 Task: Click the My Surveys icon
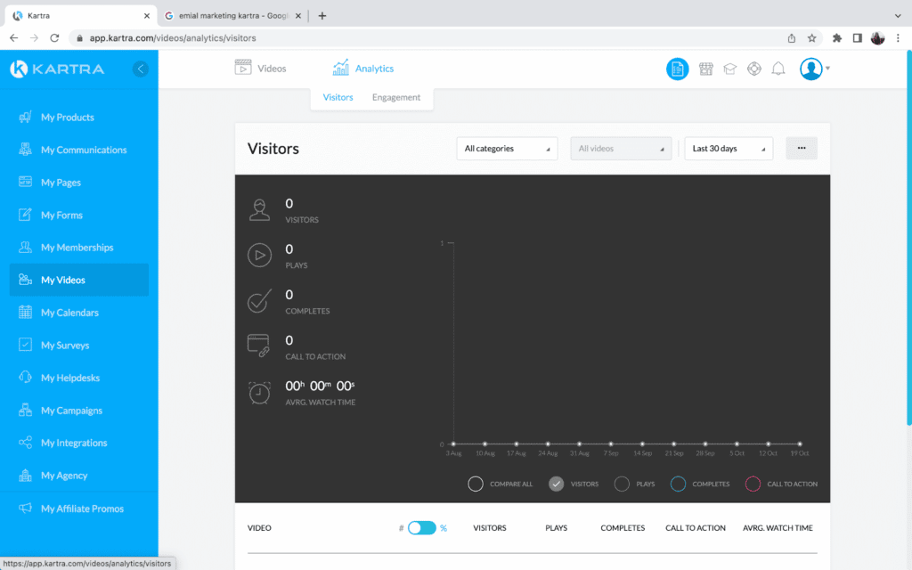25,345
